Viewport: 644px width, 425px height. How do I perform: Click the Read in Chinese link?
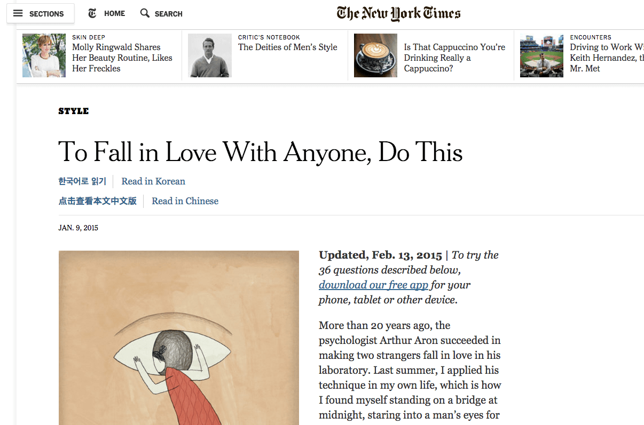pos(185,201)
